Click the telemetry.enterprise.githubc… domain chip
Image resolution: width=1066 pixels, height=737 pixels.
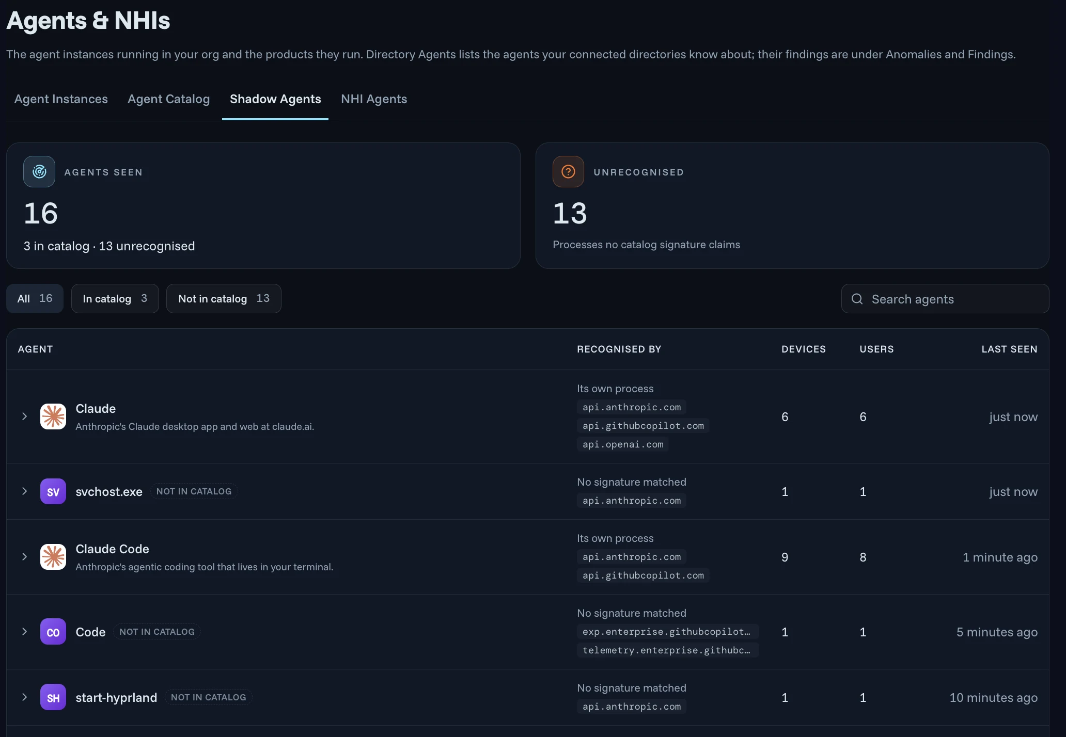click(667, 650)
